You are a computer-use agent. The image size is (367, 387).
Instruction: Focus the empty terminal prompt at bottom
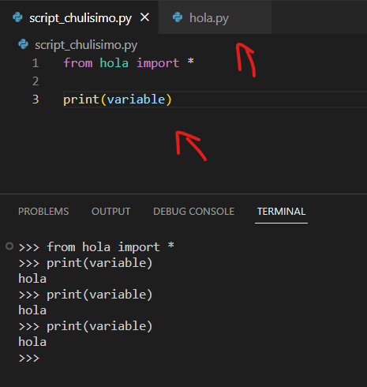[29, 358]
